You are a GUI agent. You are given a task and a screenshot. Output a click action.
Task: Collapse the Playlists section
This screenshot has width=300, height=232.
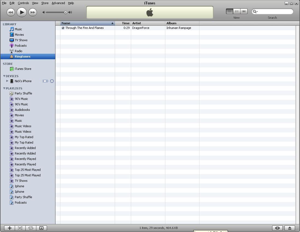(x=4, y=88)
